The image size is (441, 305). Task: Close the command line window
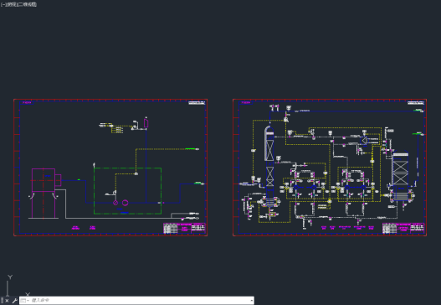7,301
